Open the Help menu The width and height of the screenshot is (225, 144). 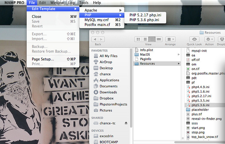[97, 3]
